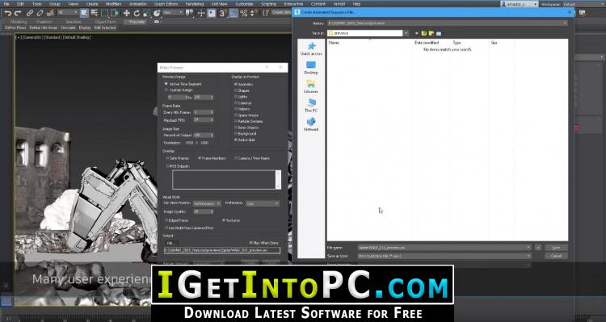
Task: Click the Define Flows ribbon button
Action: 15,27
